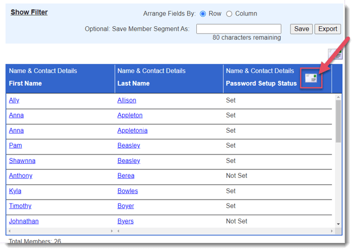
Task: Click the Export button
Action: tap(328, 29)
